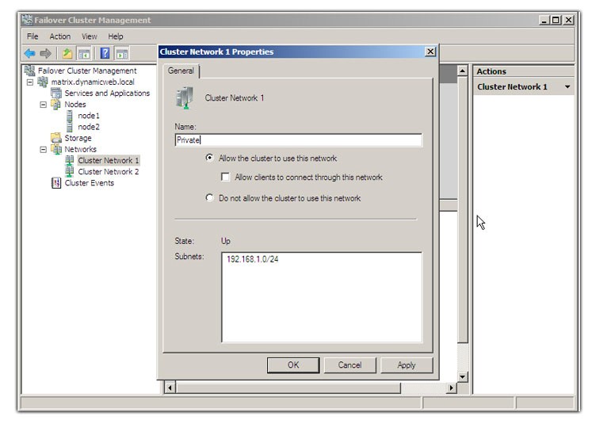Image resolution: width=592 pixels, height=424 pixels.
Task: Open the Action menu
Action: [60, 36]
